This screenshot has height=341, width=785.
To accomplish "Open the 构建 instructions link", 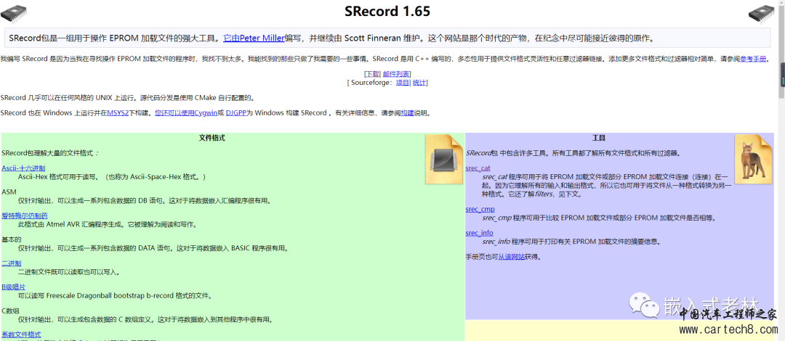I will [407, 113].
